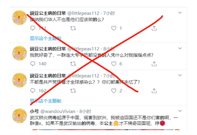Retweet the tweet about 大专学历
This screenshot has width=197, height=135.
click(73, 64)
